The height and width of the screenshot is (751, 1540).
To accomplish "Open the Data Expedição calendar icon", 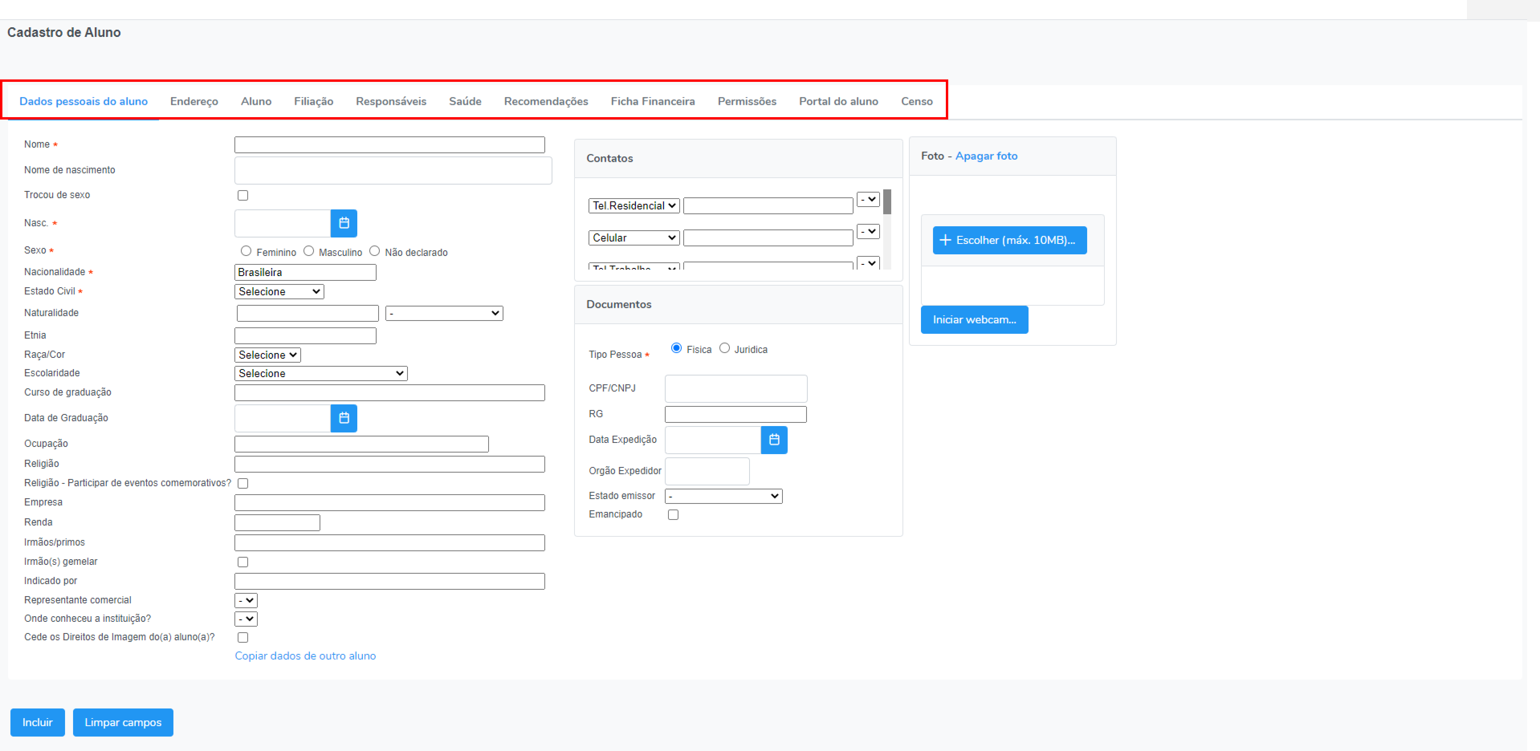I will (x=774, y=440).
